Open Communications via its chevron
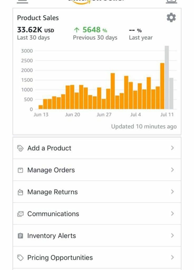Image resolution: width=194 pixels, height=270 pixels. point(172,214)
